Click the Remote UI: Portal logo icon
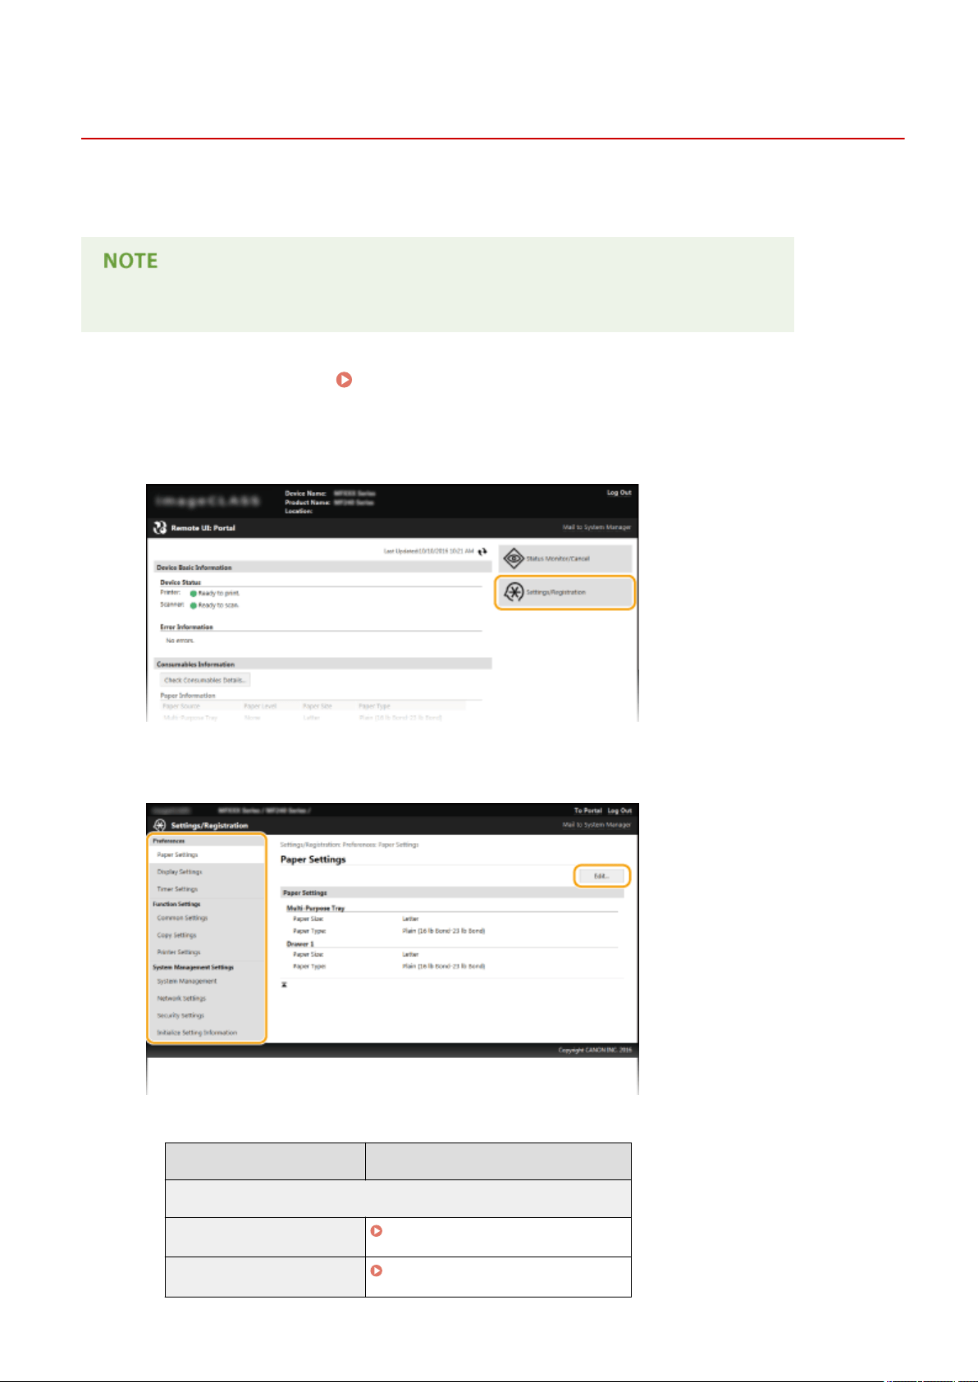The image size is (978, 1382). click(160, 527)
